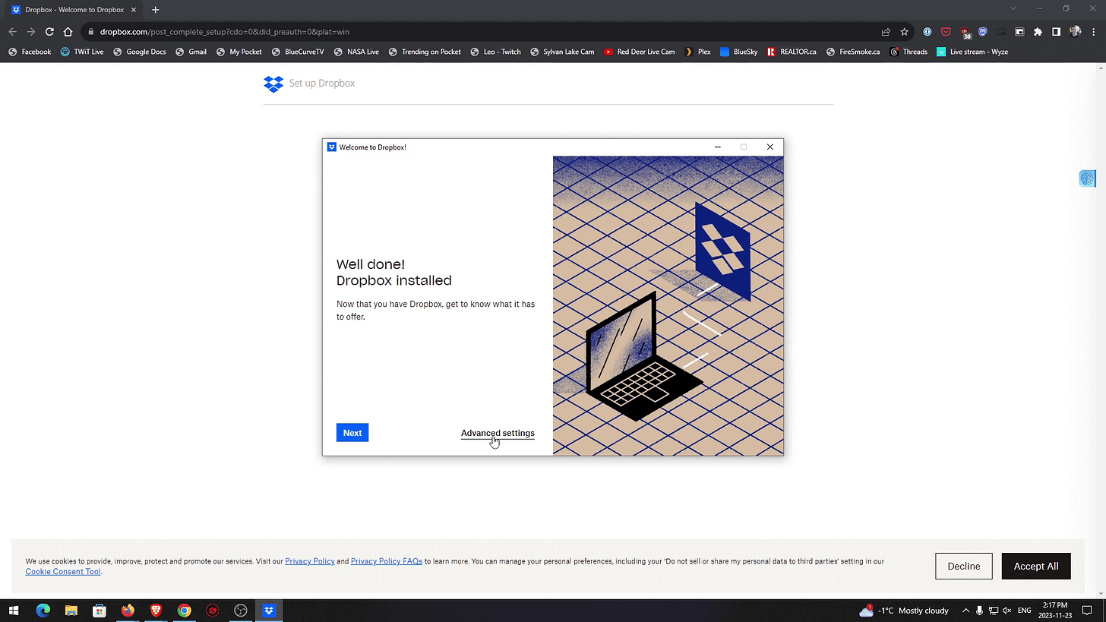Open the Chrome profile avatar

pos(1075,32)
